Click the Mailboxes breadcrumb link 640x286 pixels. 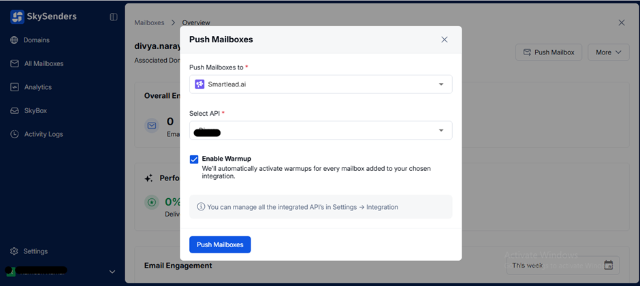[x=149, y=23]
